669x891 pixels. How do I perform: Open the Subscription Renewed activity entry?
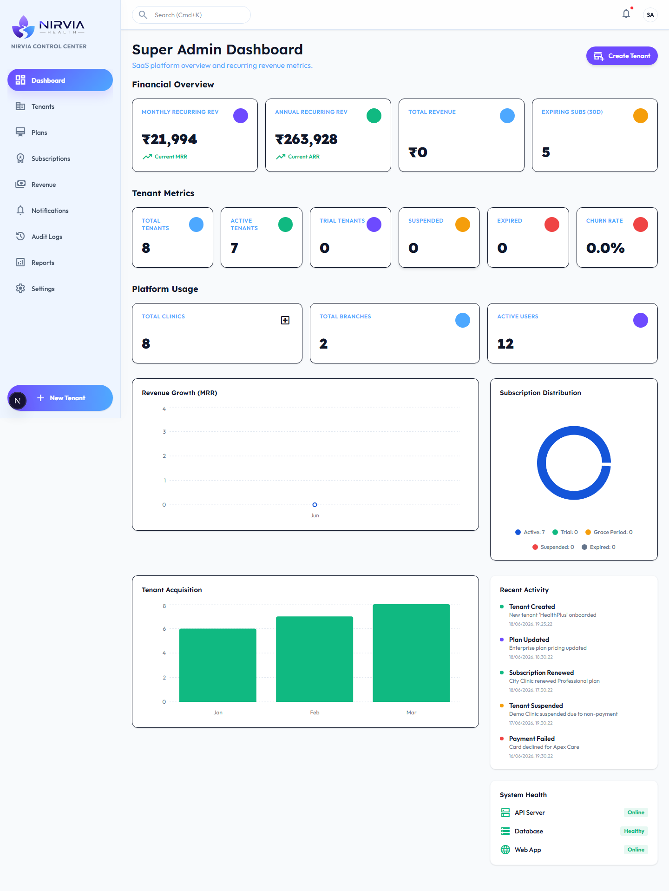click(574, 681)
